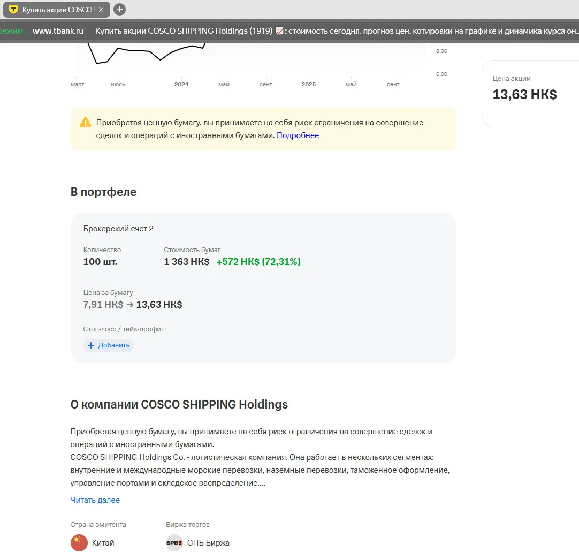Select the Купить акции COSCO browser tab
This screenshot has width=579, height=552.
point(57,10)
